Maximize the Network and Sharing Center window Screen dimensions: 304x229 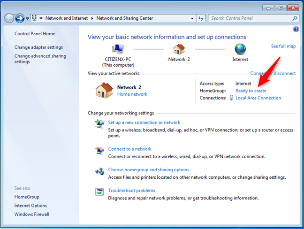[281, 8]
